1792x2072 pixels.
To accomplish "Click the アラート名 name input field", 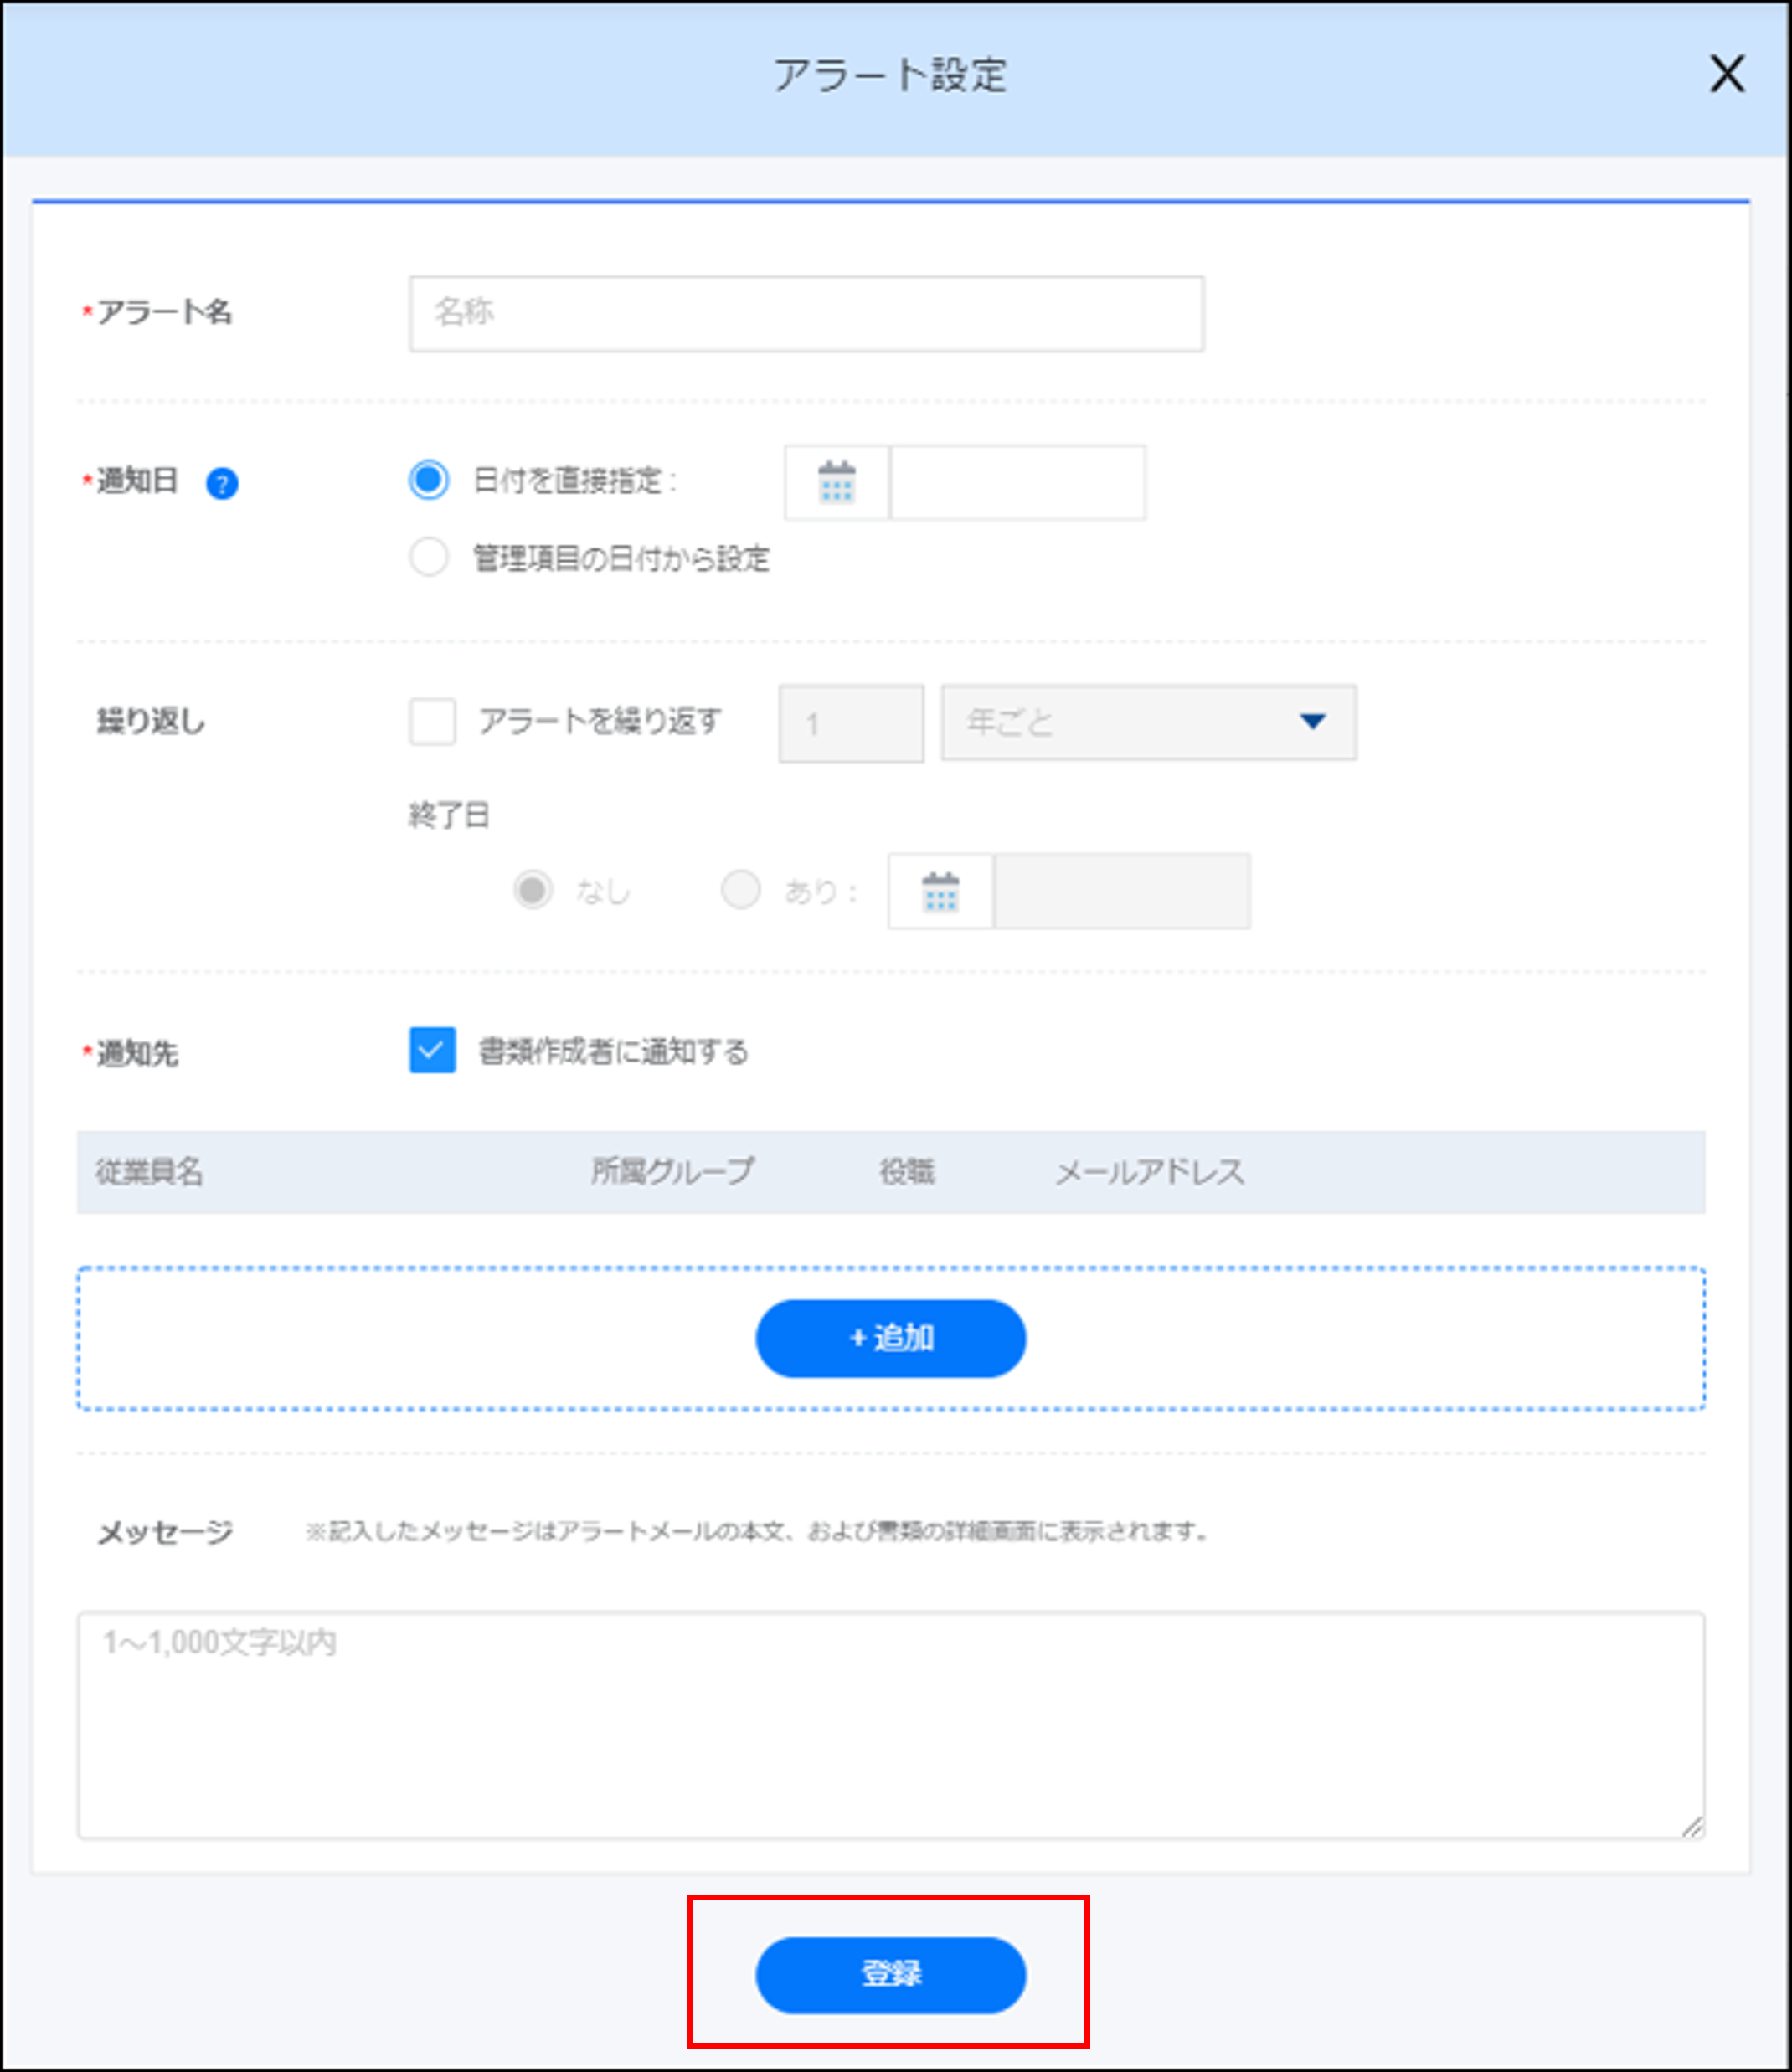I will pos(806,314).
